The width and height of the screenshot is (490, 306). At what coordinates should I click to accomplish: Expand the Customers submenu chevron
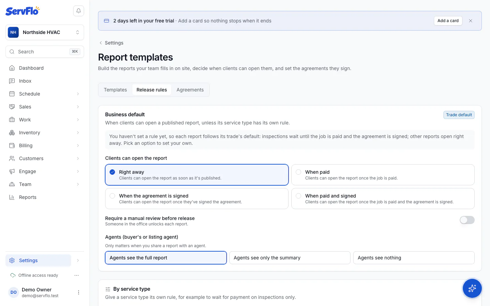pyautogui.click(x=78, y=158)
